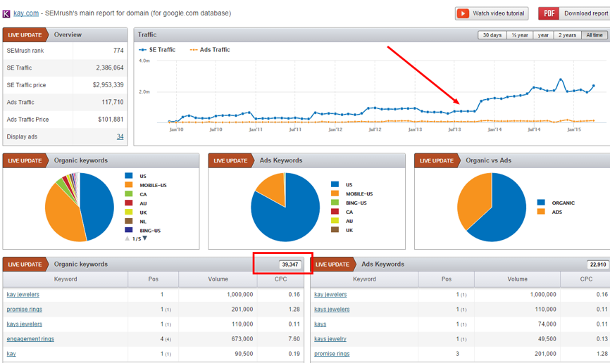Select the 30 days traffic range
The width and height of the screenshot is (610, 363).
(492, 35)
